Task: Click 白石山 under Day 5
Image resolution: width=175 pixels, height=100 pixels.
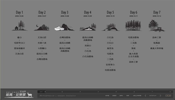Action: (x=110, y=43)
